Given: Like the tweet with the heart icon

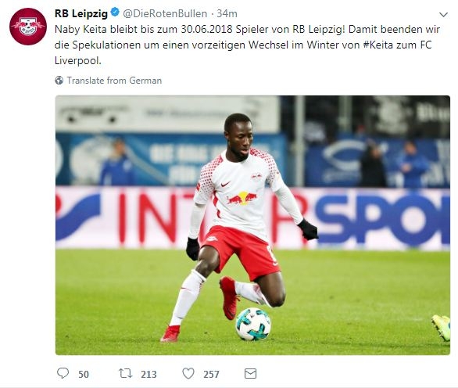Looking at the screenshot, I should 188,373.
